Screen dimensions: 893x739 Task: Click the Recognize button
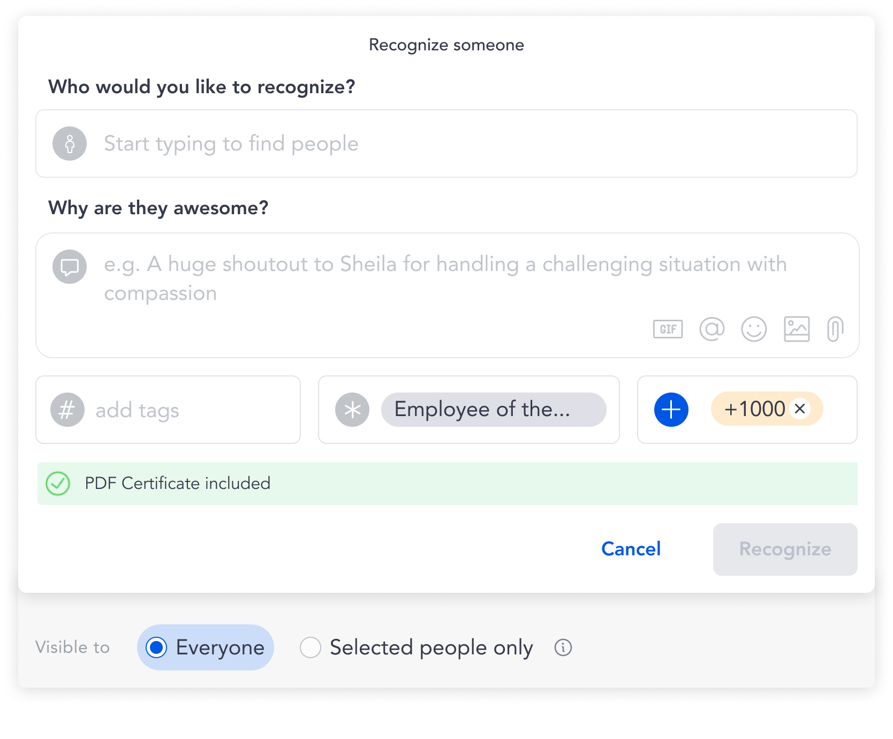point(785,549)
